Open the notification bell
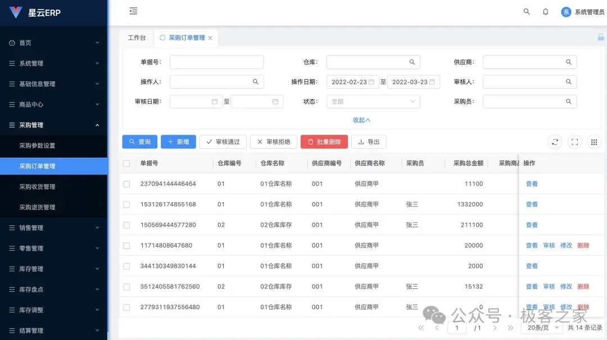Viewport: 607px width, 340px height. coord(546,11)
